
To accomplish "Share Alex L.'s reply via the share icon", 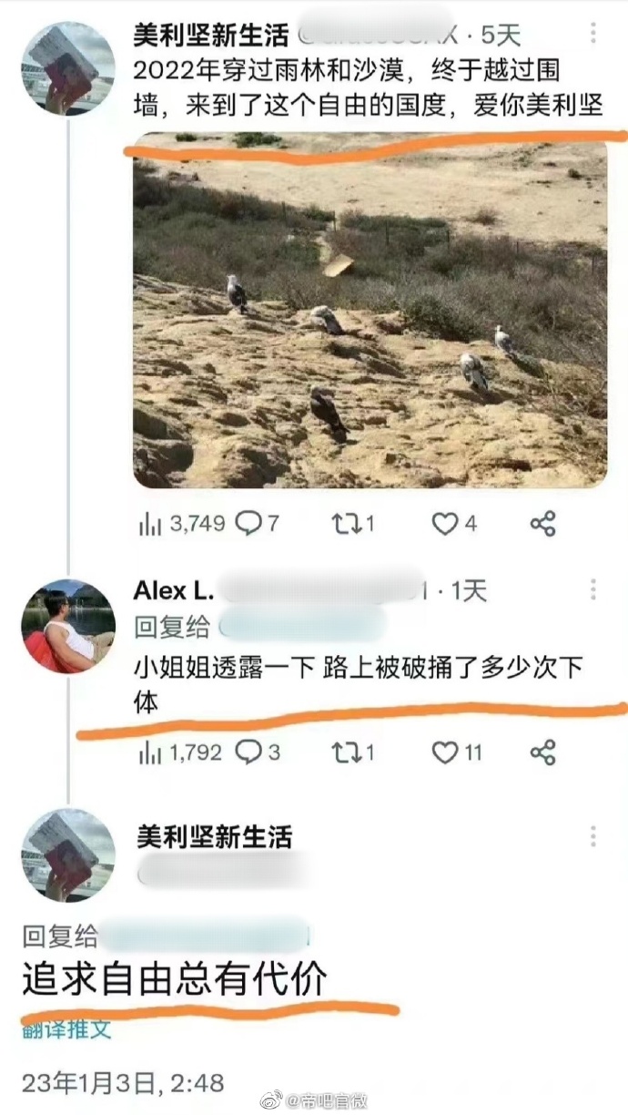I will (x=542, y=752).
